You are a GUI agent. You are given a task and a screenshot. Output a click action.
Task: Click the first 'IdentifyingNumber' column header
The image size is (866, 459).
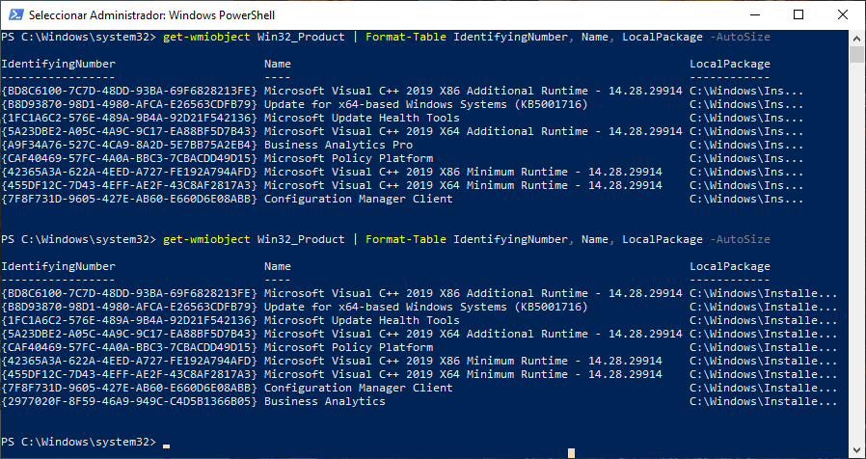tap(59, 64)
